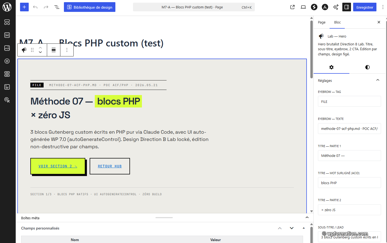Click the FILE eyebrow tag label
The width and height of the screenshot is (387, 243).
(x=37, y=85)
